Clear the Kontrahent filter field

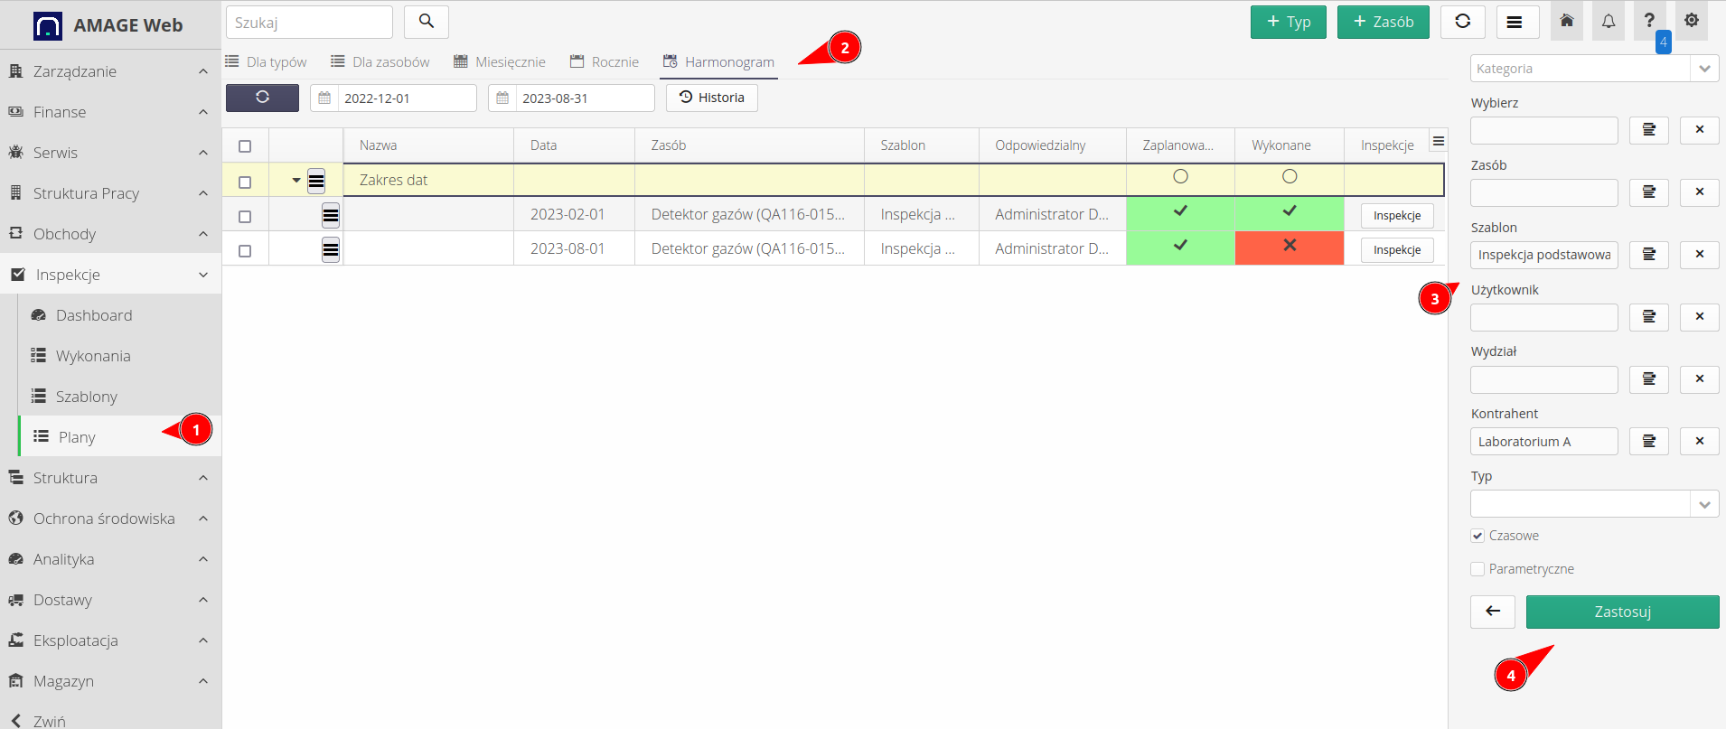point(1699,441)
